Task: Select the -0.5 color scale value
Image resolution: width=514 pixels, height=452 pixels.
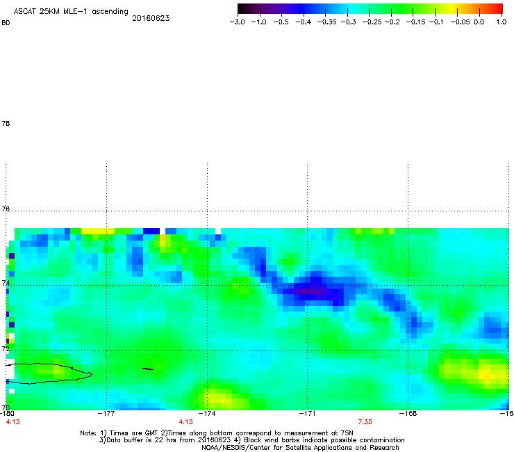Action: (x=281, y=22)
